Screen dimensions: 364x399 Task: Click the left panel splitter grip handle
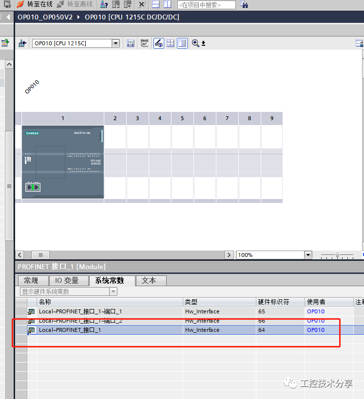pyautogui.click(x=9, y=186)
